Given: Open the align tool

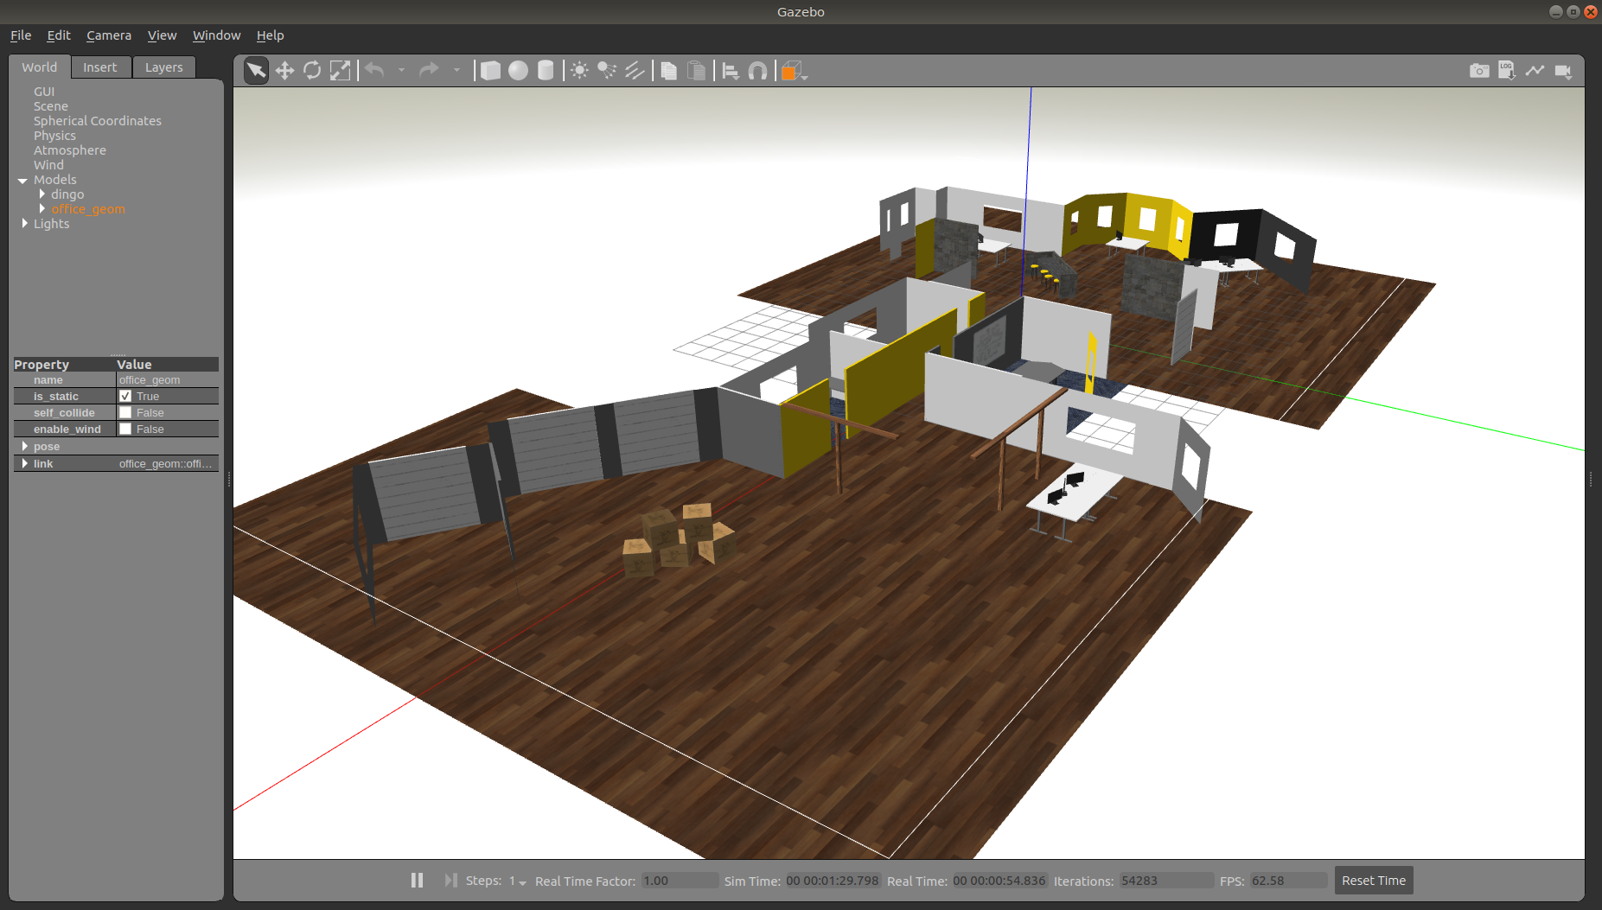Looking at the screenshot, I should (x=731, y=71).
